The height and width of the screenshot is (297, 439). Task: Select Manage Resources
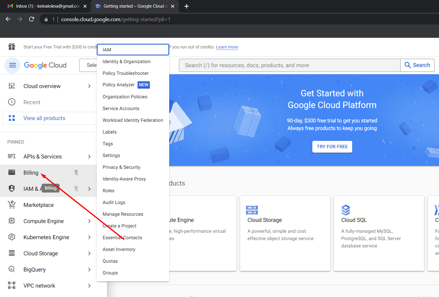[x=133, y=214]
